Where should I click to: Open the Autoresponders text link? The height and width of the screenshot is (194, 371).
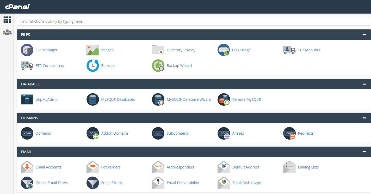tap(181, 167)
